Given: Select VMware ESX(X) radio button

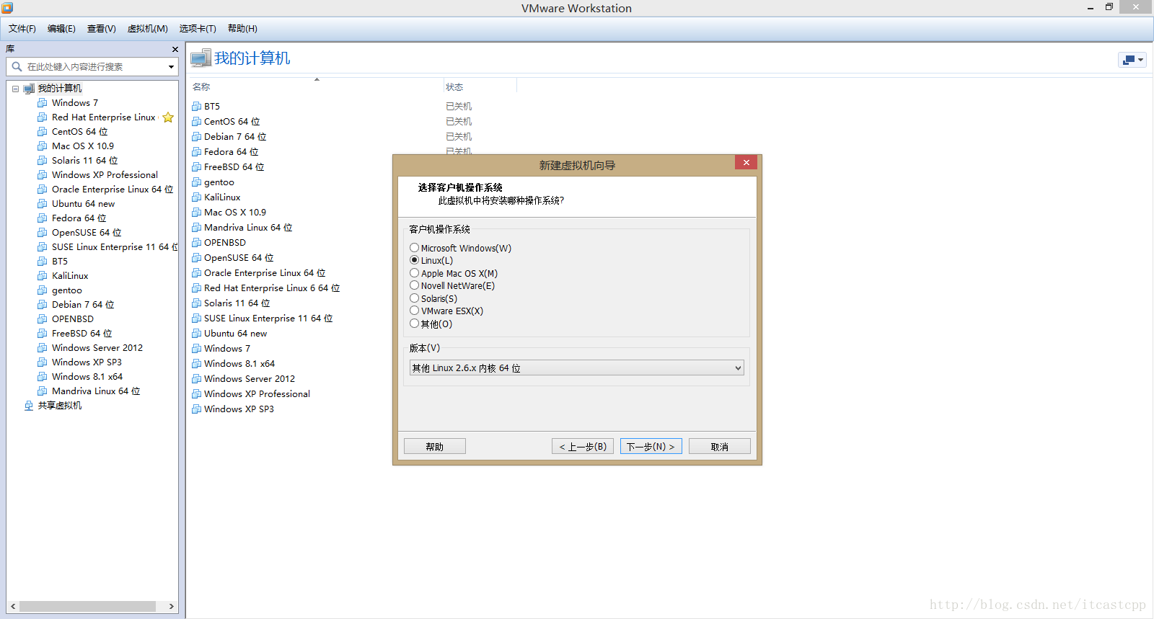Looking at the screenshot, I should [414, 311].
